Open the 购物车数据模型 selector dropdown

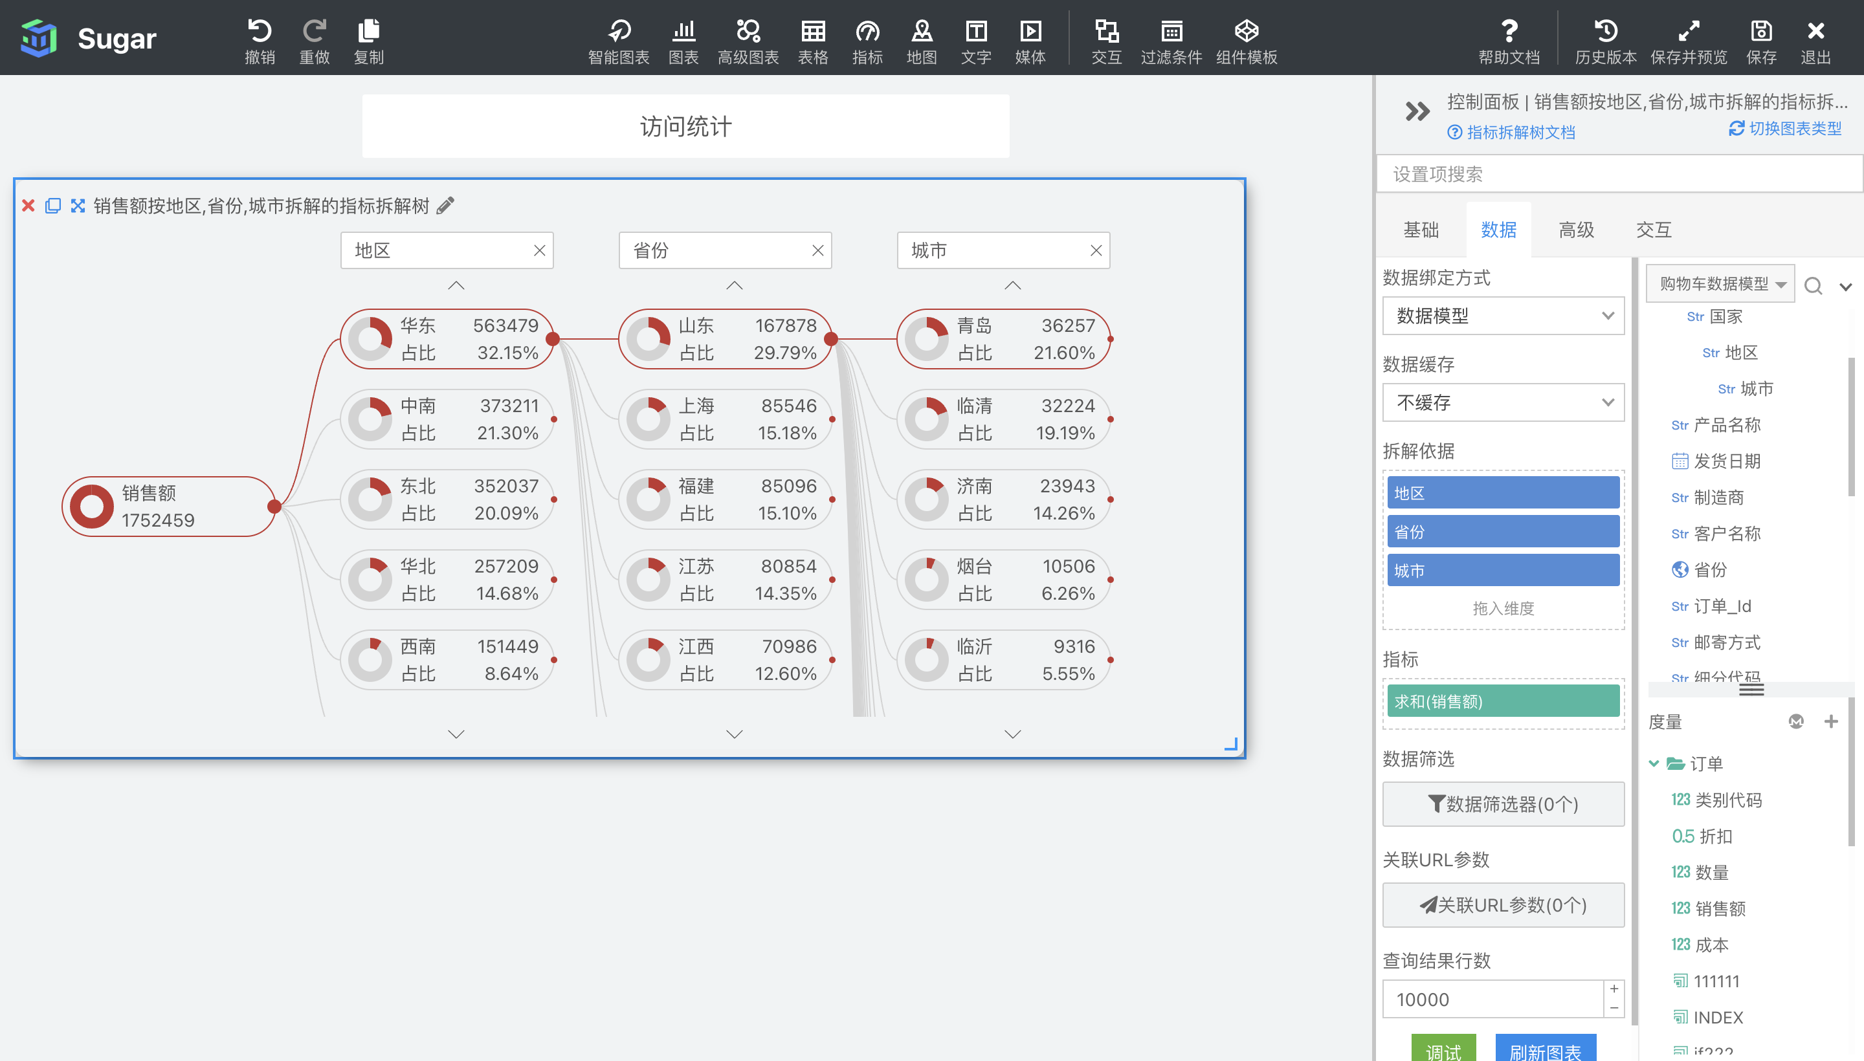point(1720,283)
